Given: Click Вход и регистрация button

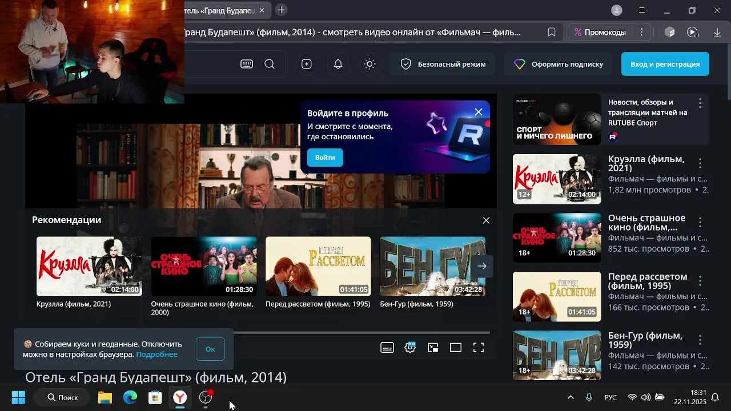Looking at the screenshot, I should click(665, 64).
